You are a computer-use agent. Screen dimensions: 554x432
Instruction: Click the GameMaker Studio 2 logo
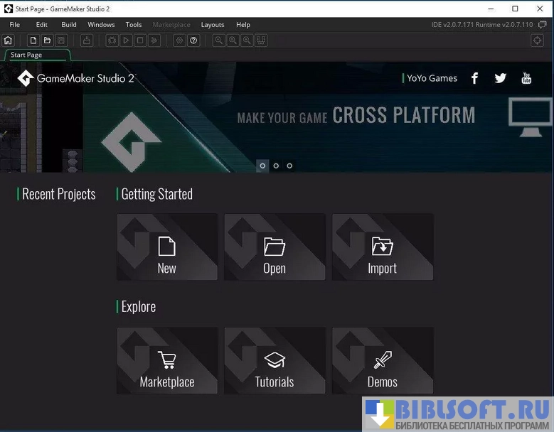[76, 78]
